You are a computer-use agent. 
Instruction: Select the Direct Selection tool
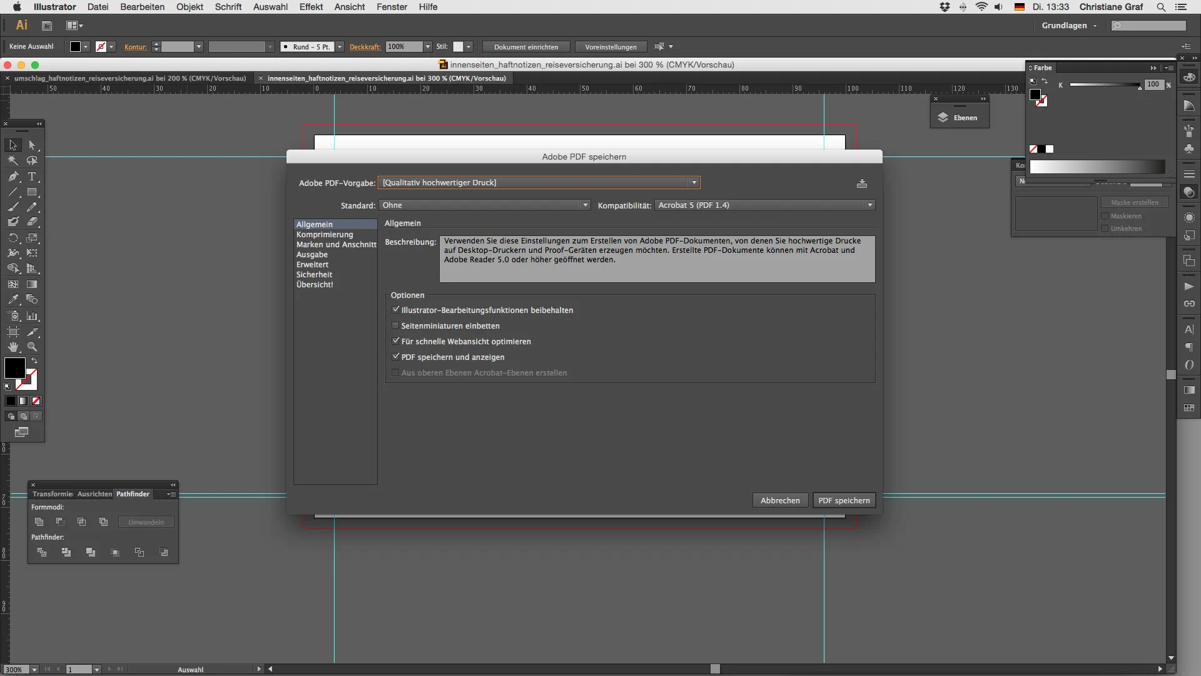[x=32, y=145]
